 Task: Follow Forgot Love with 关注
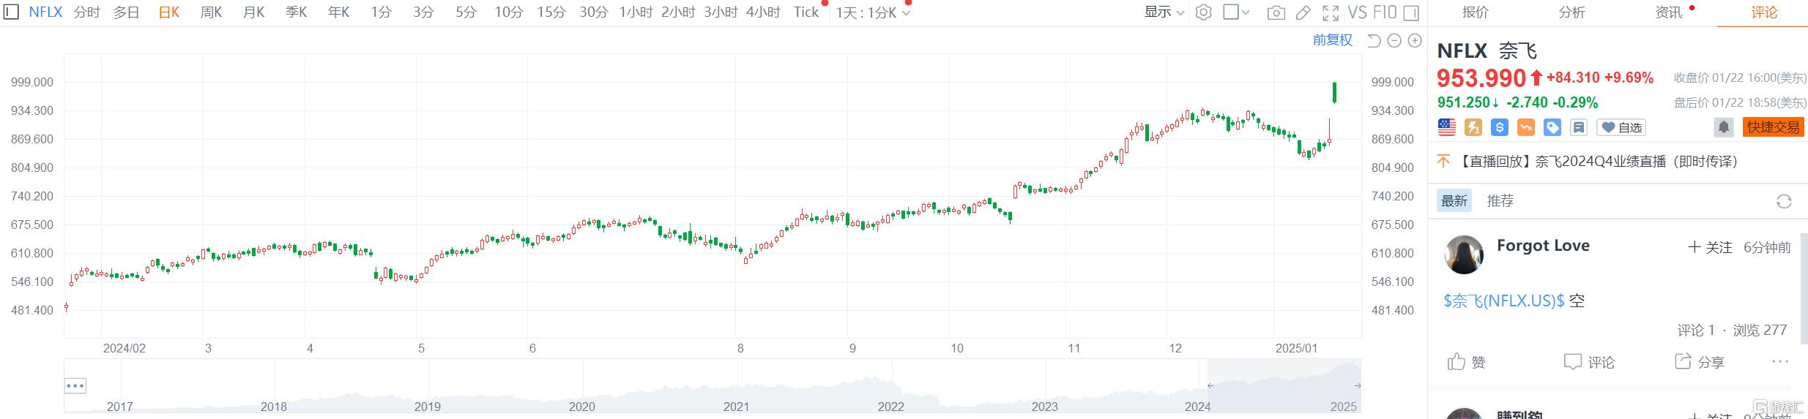[1710, 247]
